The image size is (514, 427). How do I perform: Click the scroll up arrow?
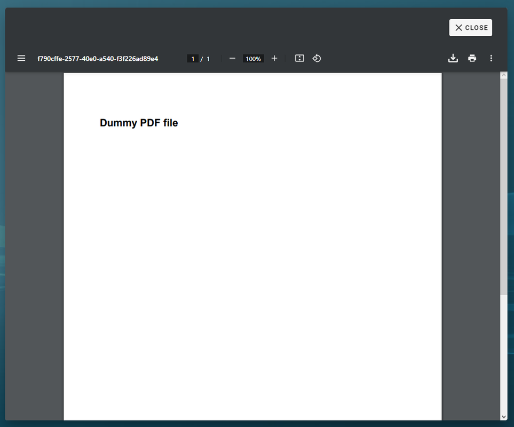[x=504, y=75]
